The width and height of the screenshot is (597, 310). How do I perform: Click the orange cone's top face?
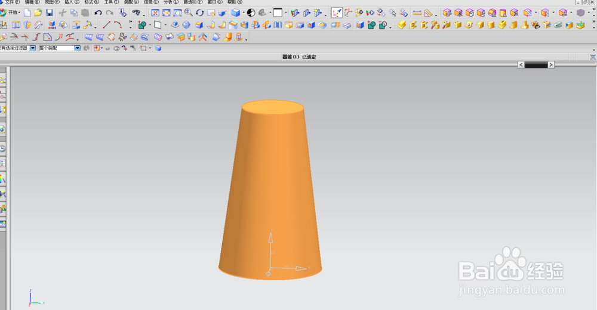273,107
